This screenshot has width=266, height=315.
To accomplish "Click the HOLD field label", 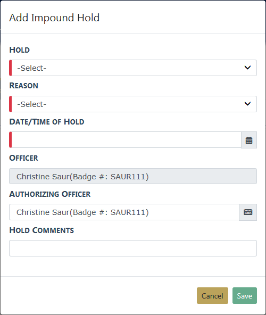I will (20, 50).
